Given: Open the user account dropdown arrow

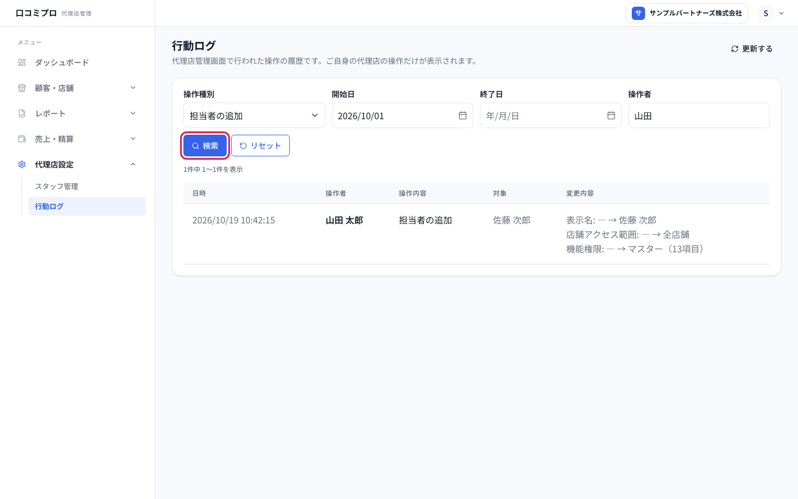Looking at the screenshot, I should [x=781, y=13].
